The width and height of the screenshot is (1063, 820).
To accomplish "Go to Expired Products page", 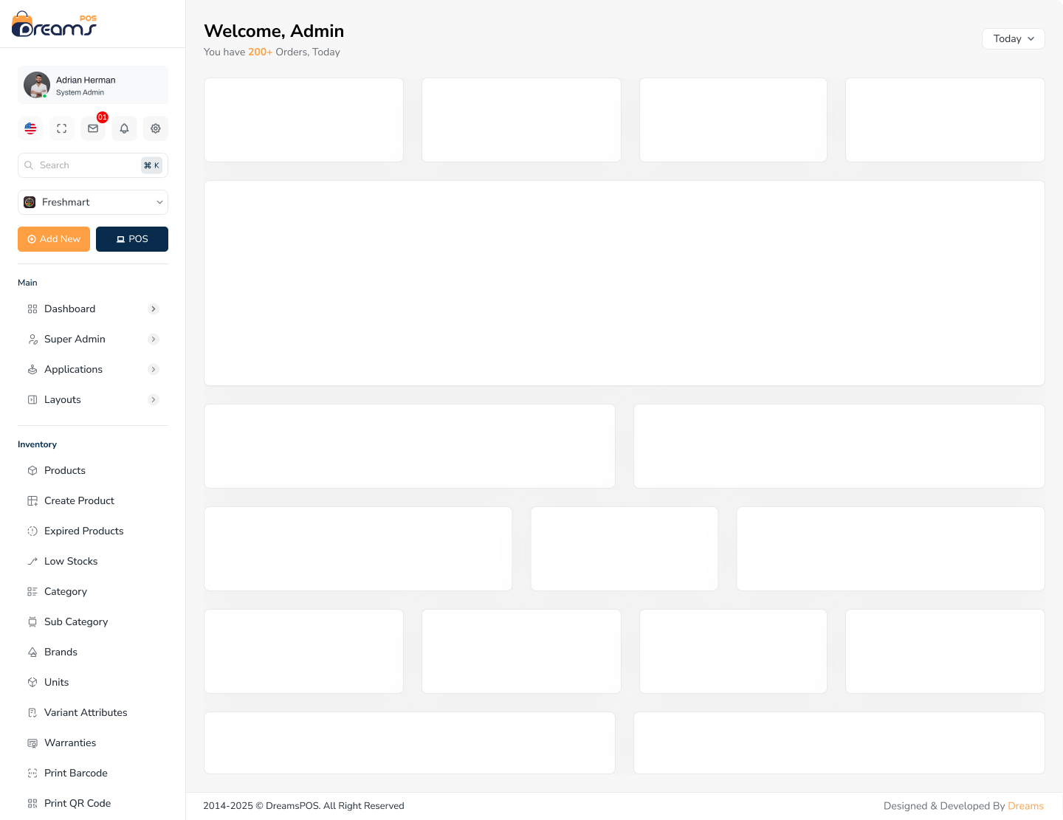I will 83,531.
